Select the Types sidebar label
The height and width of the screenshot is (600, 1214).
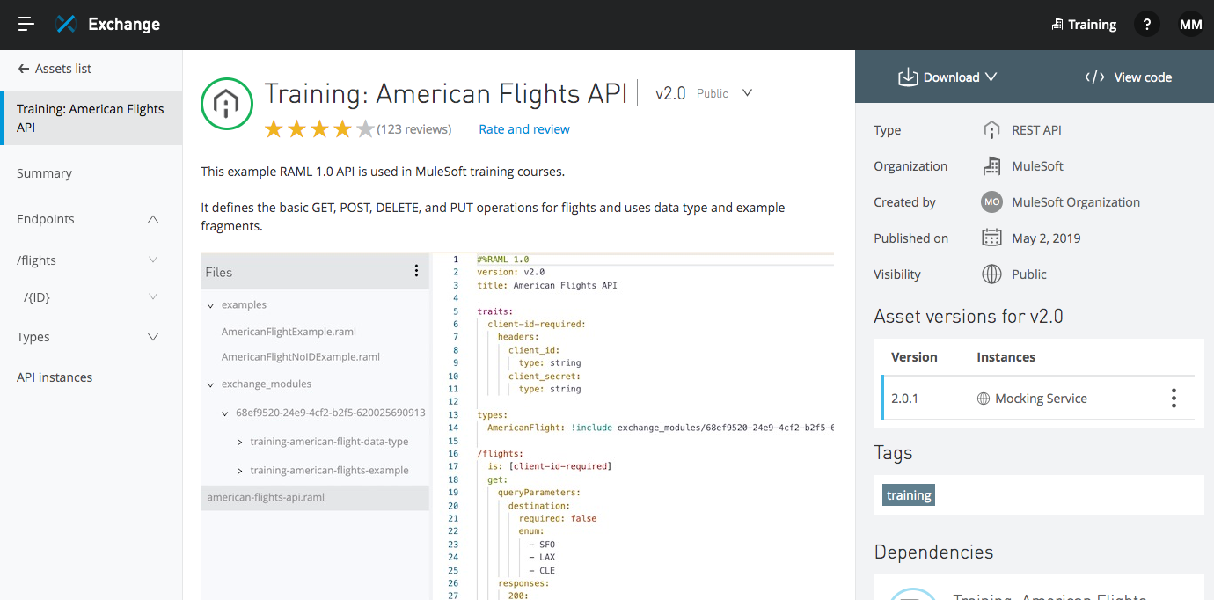(x=33, y=337)
